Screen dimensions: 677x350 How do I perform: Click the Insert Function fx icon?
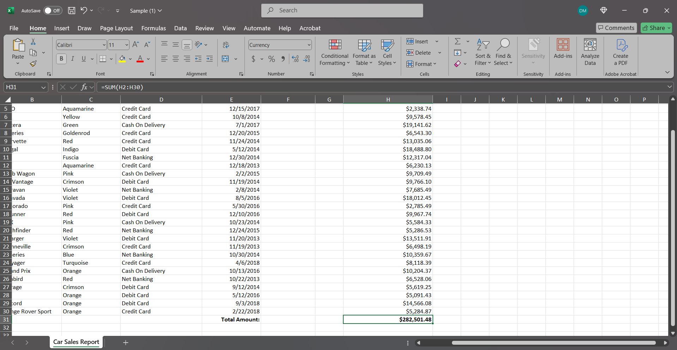[x=84, y=87]
